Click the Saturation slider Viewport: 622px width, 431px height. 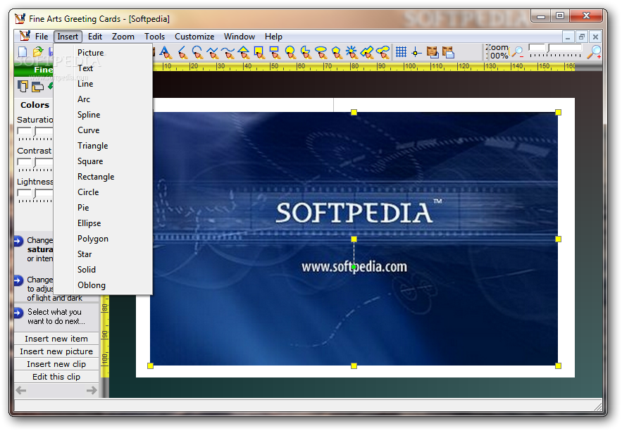click(35, 133)
